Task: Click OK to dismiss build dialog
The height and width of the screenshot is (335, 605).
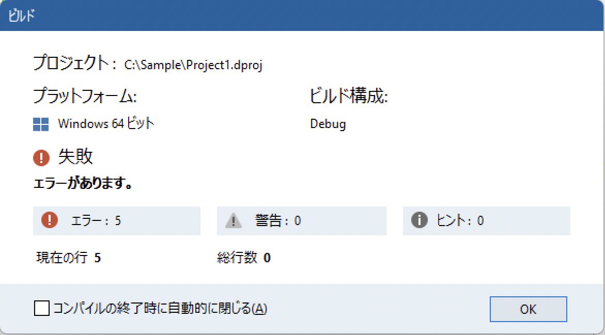Action: (x=528, y=309)
